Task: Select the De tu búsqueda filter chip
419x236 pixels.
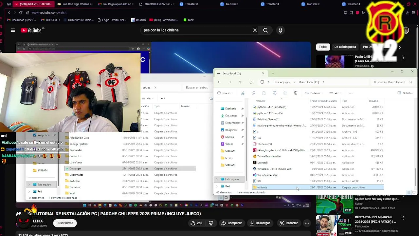Action: pos(345,47)
